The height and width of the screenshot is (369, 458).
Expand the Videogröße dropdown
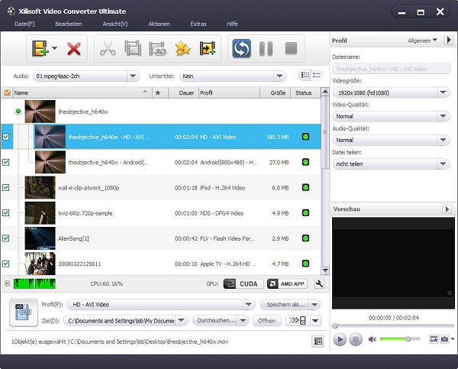pyautogui.click(x=443, y=92)
